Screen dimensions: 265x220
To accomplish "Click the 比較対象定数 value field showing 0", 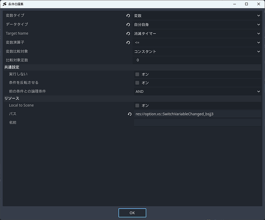I will [x=198, y=60].
